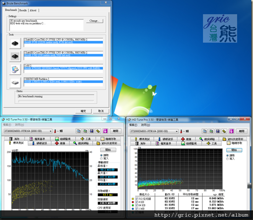The image size is (253, 220).
Task: Click 離開 exit button in left HD Tune
Action: point(116,131)
